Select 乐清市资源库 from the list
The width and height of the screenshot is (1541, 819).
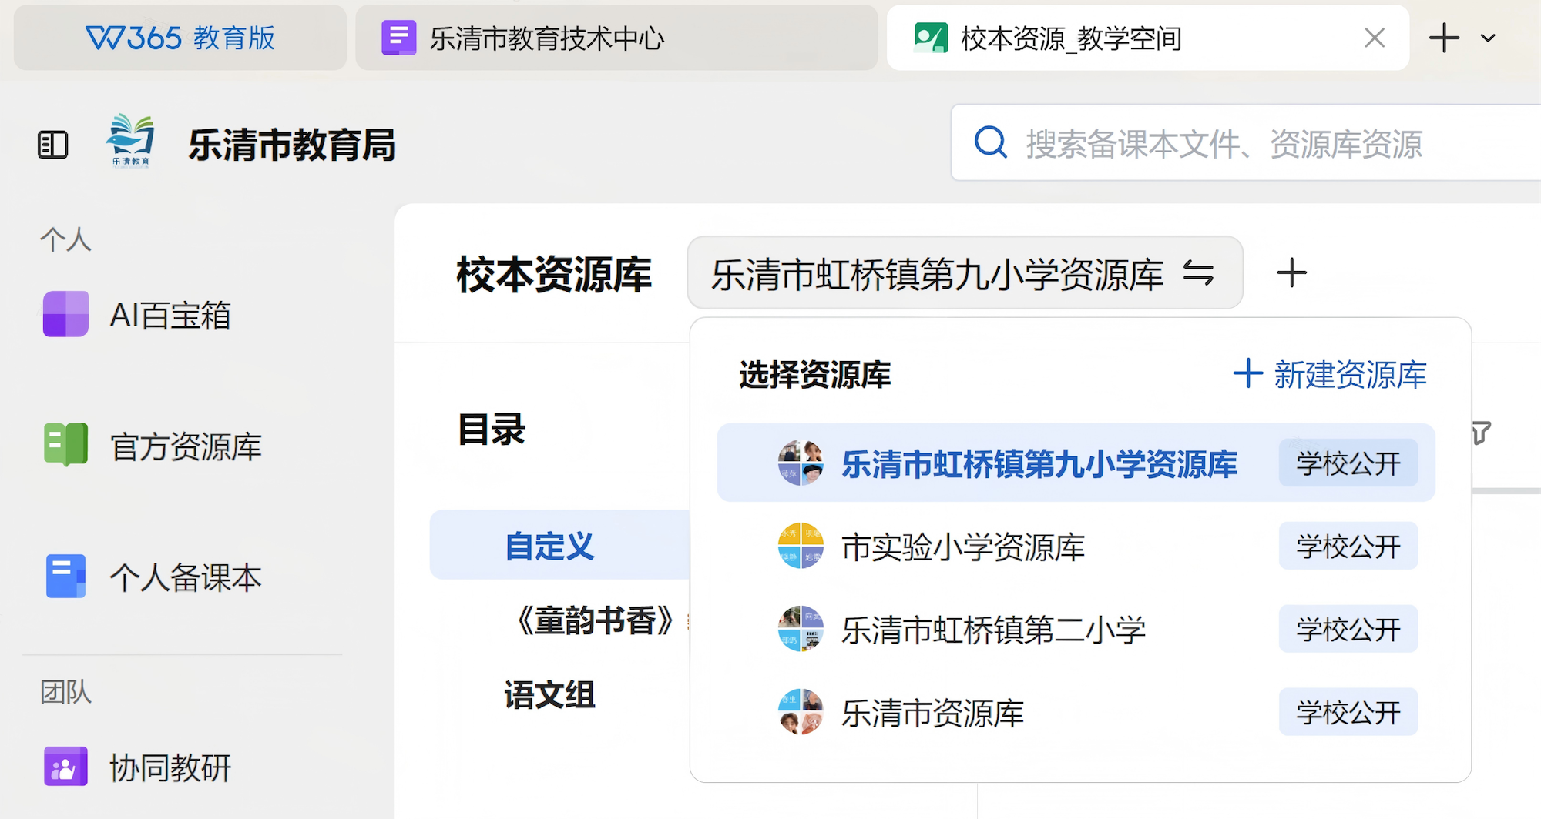tap(932, 713)
